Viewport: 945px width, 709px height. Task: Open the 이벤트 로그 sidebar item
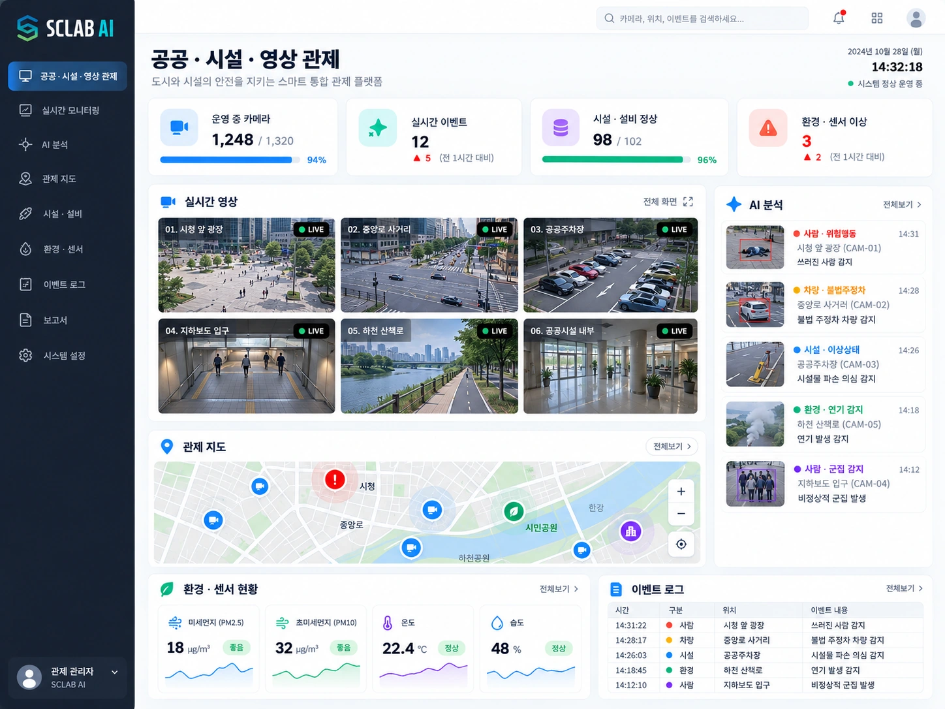(x=67, y=285)
